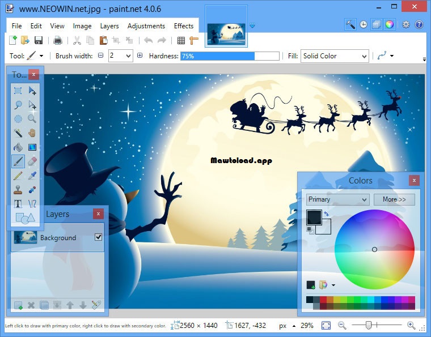Select the Clone Stamp tool
This screenshot has height=337, width=431.
(18, 190)
